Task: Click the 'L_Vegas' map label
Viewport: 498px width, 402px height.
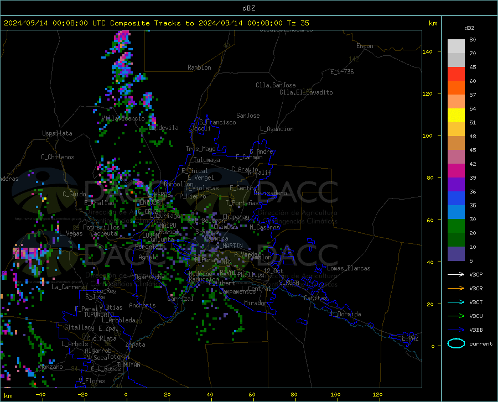Action: (71, 233)
